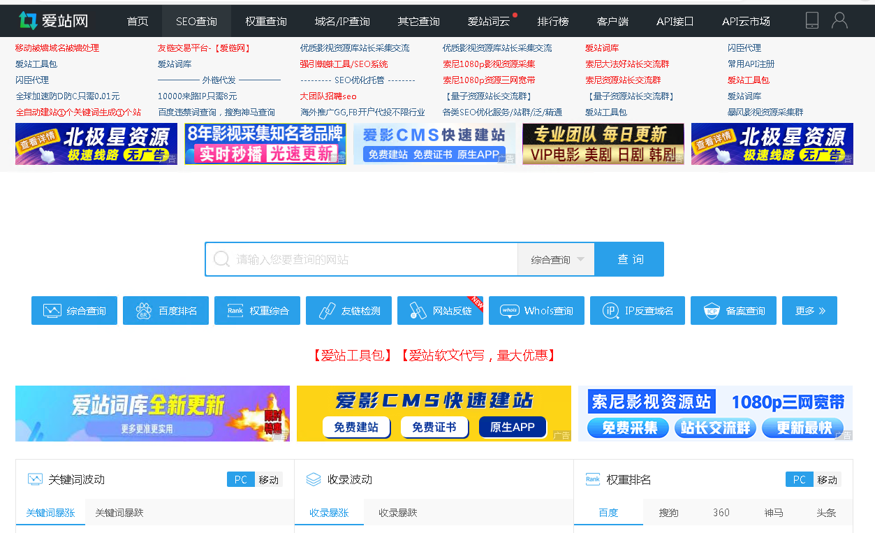Switch to the 关键词暴跌 tab
Screen dimensions: 875x533
click(118, 512)
